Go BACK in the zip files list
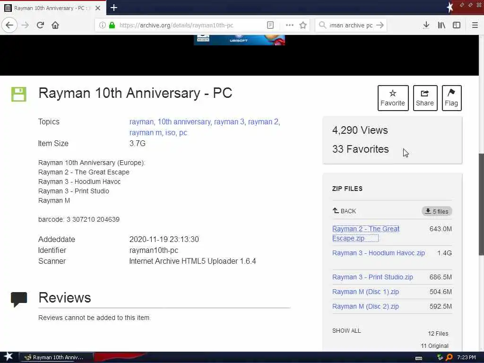This screenshot has height=363, width=484. [x=344, y=211]
